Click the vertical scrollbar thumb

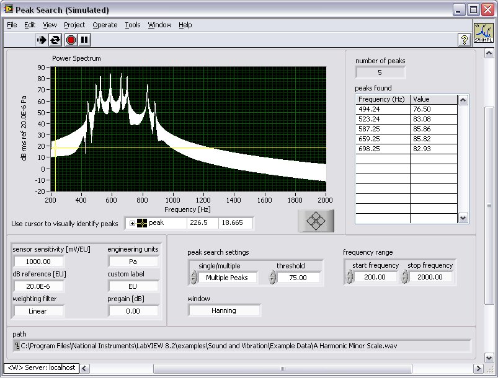point(489,206)
